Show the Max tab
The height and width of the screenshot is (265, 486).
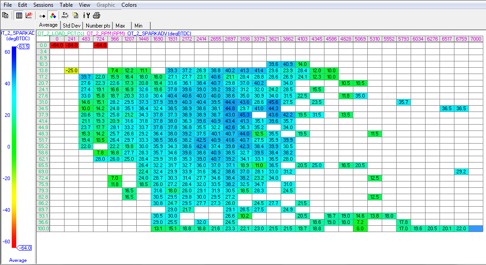coord(120,26)
